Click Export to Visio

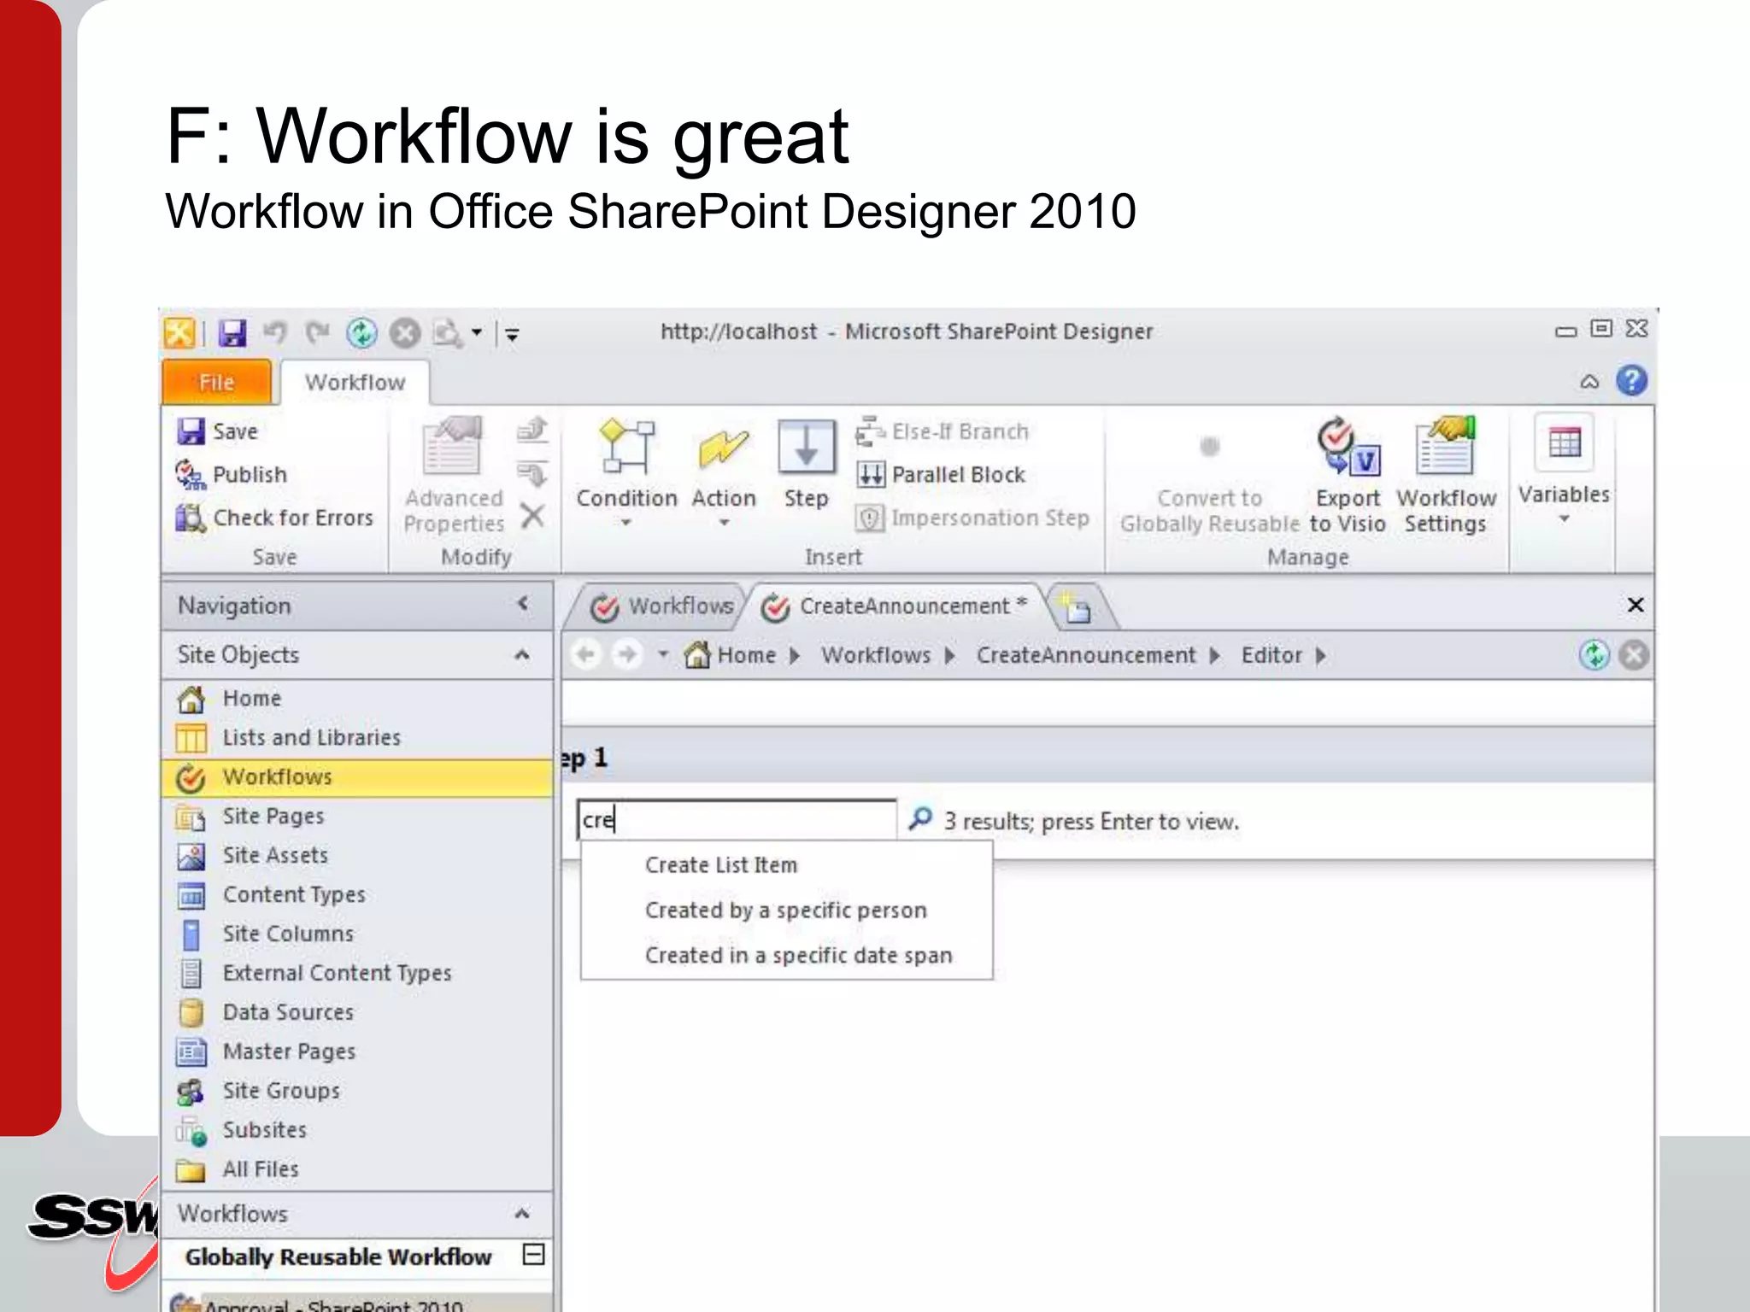(x=1348, y=475)
